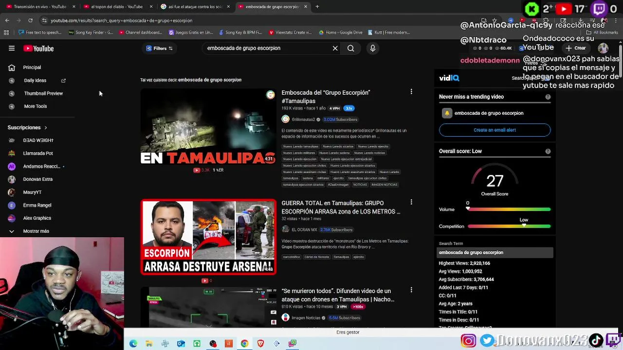Click the bell icon beside trending keyword

447,113
